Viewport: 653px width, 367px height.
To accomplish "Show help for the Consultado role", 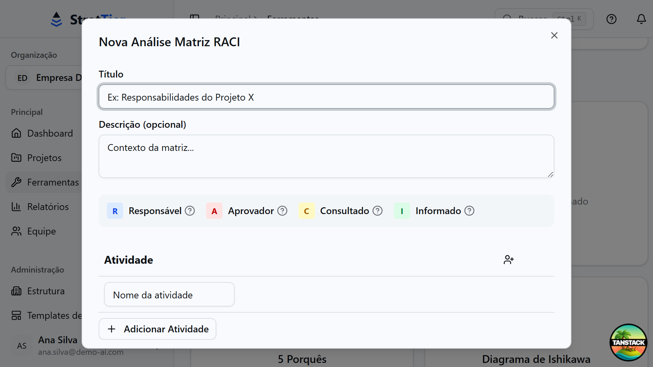I will click(x=377, y=211).
